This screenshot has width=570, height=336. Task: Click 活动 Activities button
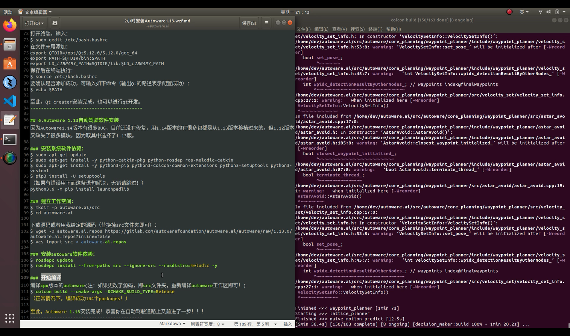(8, 12)
